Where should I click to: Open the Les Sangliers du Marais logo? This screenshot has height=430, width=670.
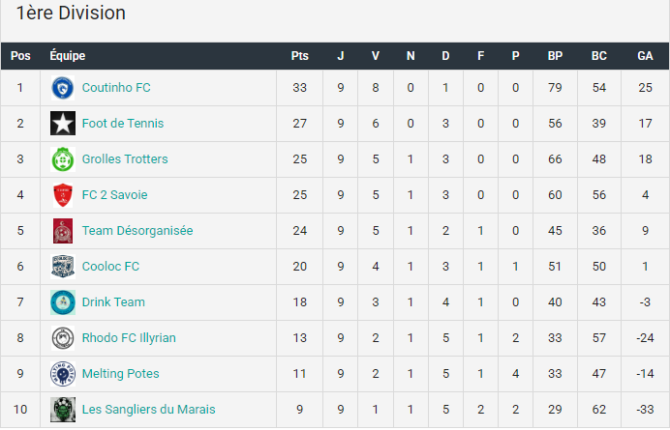pos(63,410)
